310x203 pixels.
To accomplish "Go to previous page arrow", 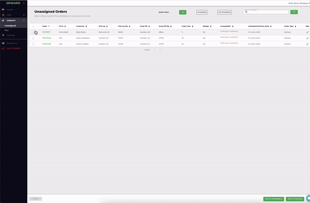I will [x=154, y=50].
